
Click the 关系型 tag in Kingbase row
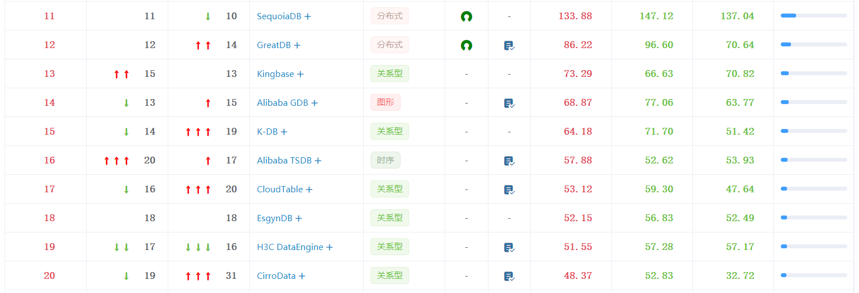pyautogui.click(x=390, y=74)
